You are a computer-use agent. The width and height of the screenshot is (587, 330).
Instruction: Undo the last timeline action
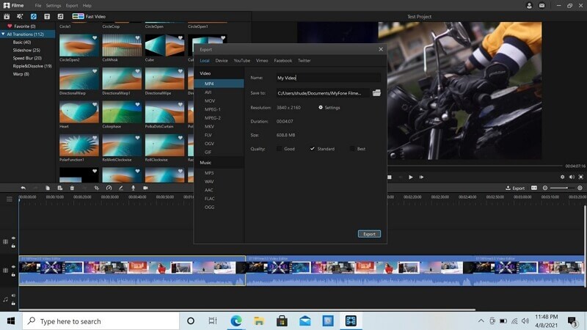pos(23,188)
